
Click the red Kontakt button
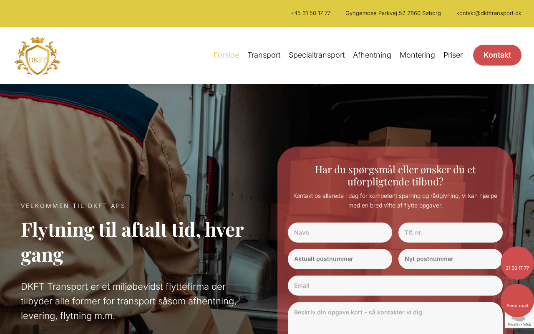[497, 55]
